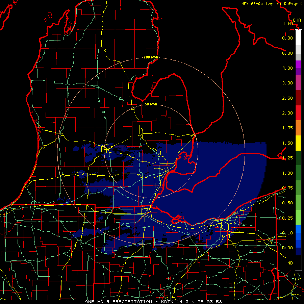Pick the black ND legend swatch
304x304 pixels.
click(x=298, y=263)
